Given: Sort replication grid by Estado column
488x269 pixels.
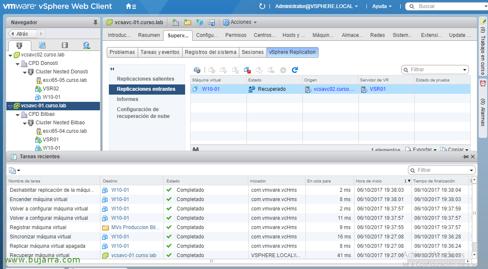Looking at the screenshot, I should click(x=274, y=80).
